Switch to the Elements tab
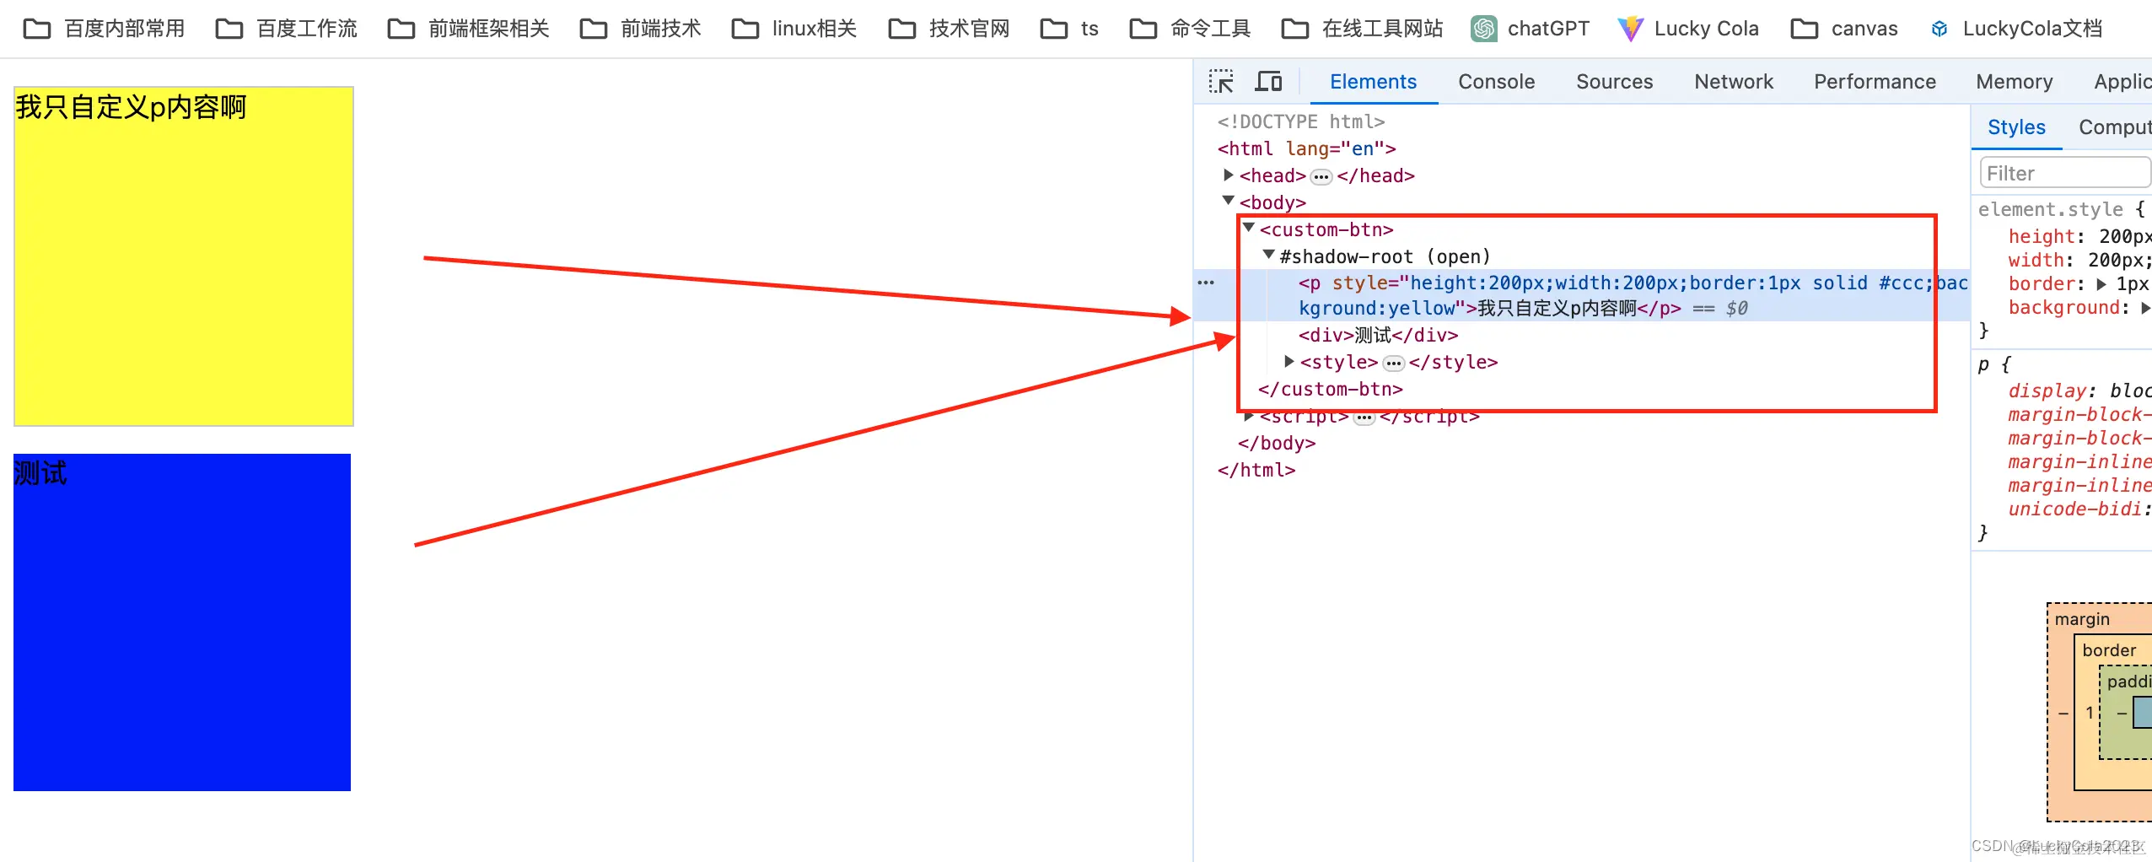The image size is (2152, 862). 1373,82
